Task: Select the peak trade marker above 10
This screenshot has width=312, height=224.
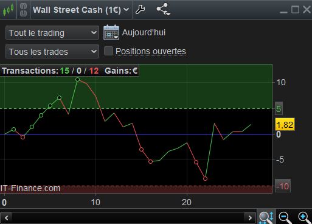Action: tap(78, 80)
